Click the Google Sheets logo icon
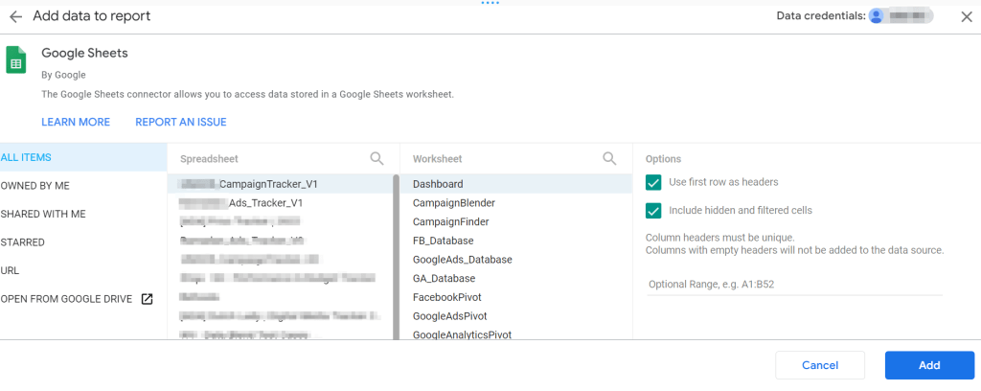Viewport: 981px width, 391px height. pos(16,60)
